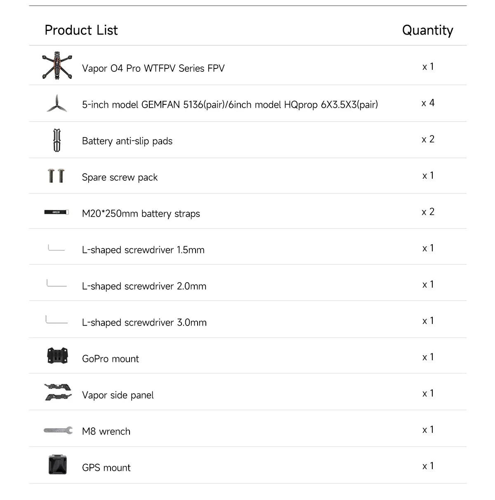The width and height of the screenshot is (495, 500).
Task: Click the 2.0mm L-shaped screwdriver icon
Action: 57,284
